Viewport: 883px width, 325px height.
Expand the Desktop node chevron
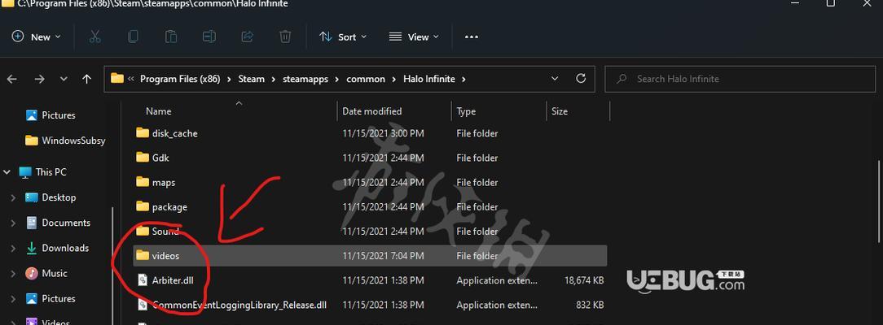coord(13,197)
